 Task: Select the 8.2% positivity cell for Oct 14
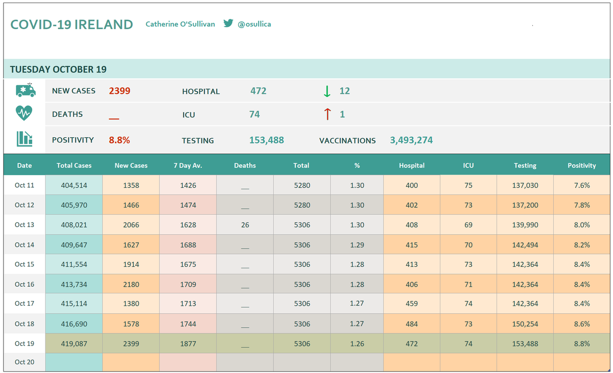582,244
